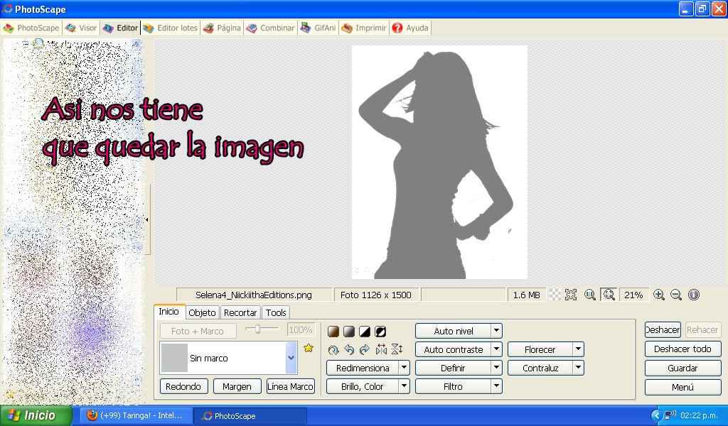The height and width of the screenshot is (426, 728).
Task: Open the Menú button
Action: coord(682,387)
